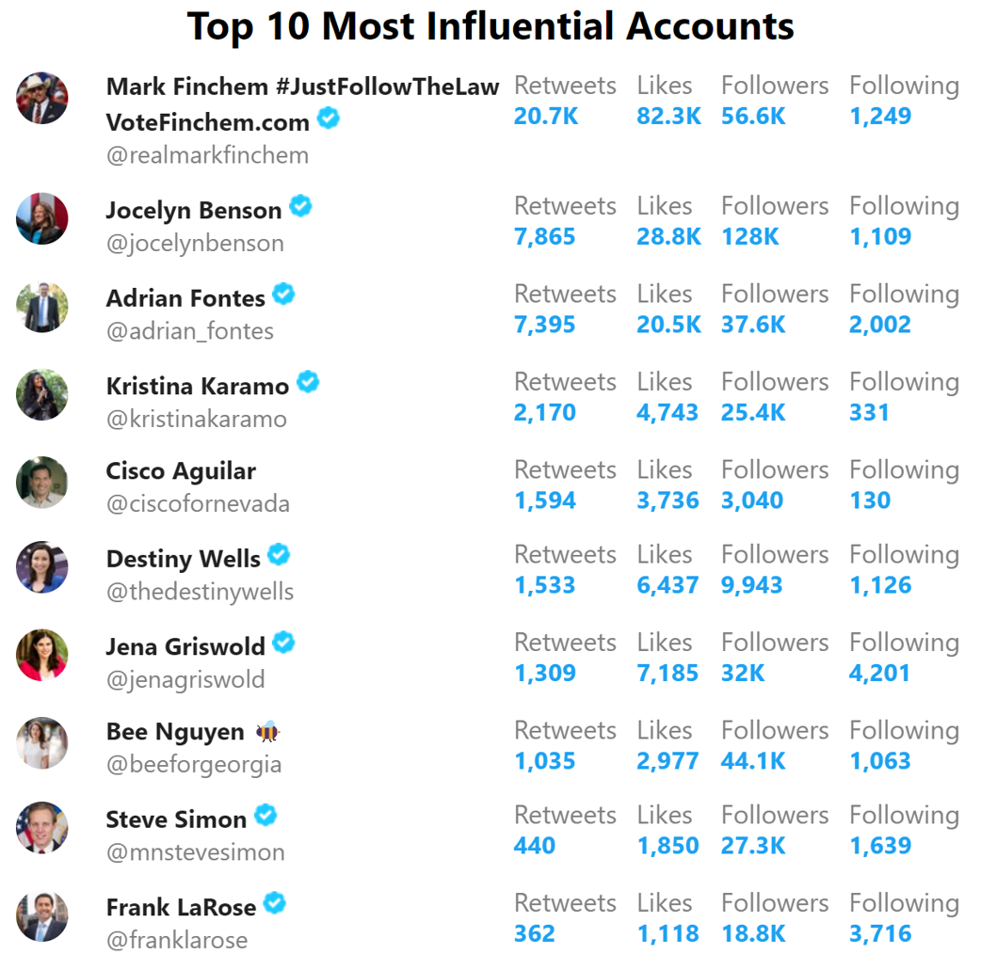981x954 pixels.
Task: Select the Cisco Aguilar account name
Action: pos(181,470)
